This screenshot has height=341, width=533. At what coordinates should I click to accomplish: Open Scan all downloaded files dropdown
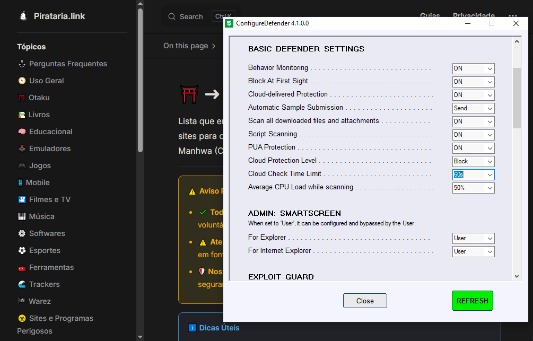pyautogui.click(x=473, y=121)
